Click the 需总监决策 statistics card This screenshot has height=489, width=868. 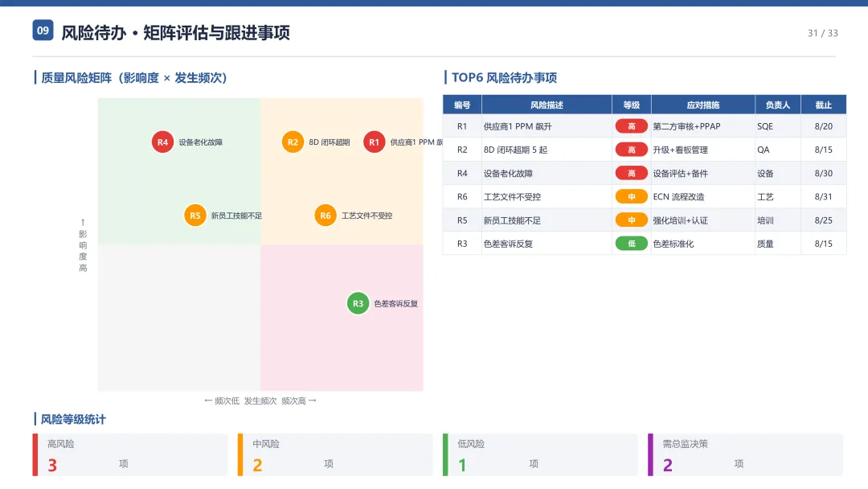tap(746, 454)
